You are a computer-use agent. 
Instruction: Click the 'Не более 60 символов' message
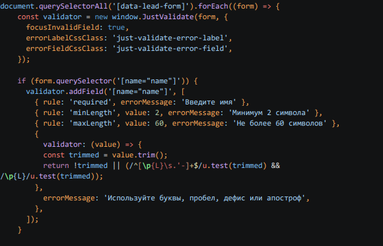pyautogui.click(x=279, y=123)
